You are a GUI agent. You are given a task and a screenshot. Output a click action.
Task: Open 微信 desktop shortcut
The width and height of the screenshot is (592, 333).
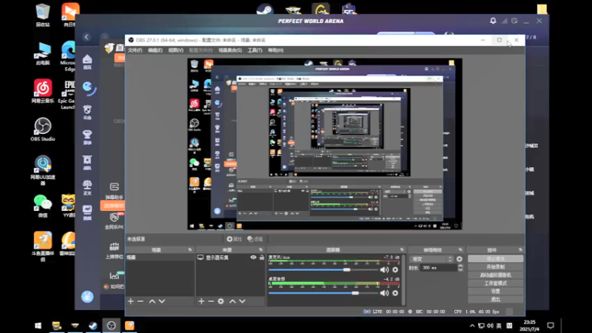pos(43,206)
